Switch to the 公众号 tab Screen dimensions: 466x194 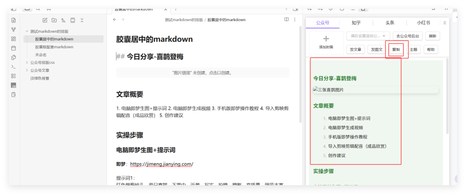323,23
